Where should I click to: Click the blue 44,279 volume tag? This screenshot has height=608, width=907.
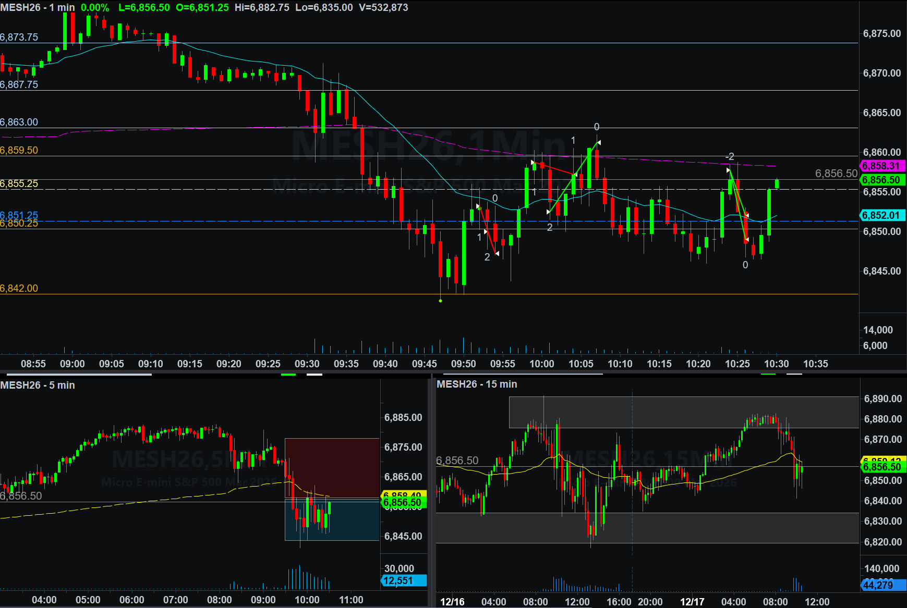pyautogui.click(x=883, y=585)
